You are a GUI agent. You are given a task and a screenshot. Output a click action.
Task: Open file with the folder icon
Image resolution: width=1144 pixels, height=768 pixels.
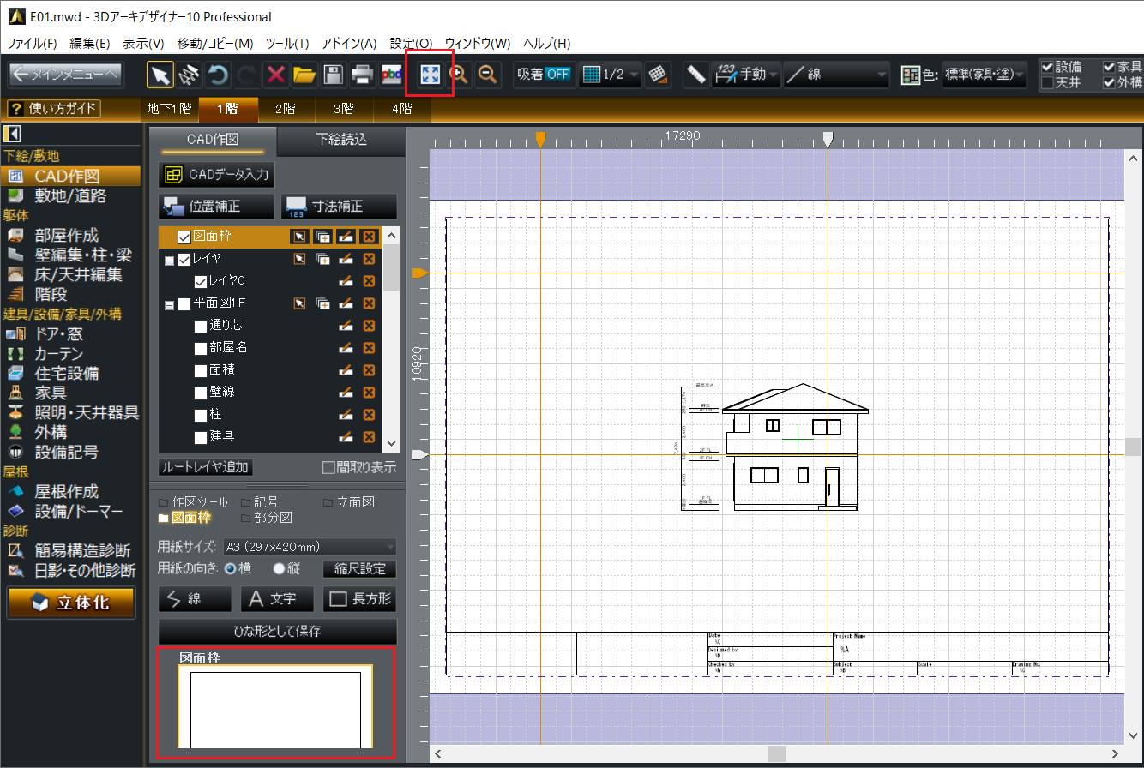coord(304,75)
